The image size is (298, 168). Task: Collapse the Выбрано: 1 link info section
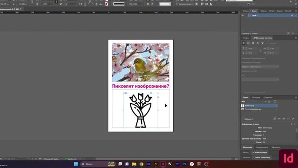[x=243, y=119]
